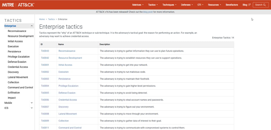The image size is (271, 130).
Task: Select Discovery in the sidebar
Action: pyautogui.click(x=13, y=72)
